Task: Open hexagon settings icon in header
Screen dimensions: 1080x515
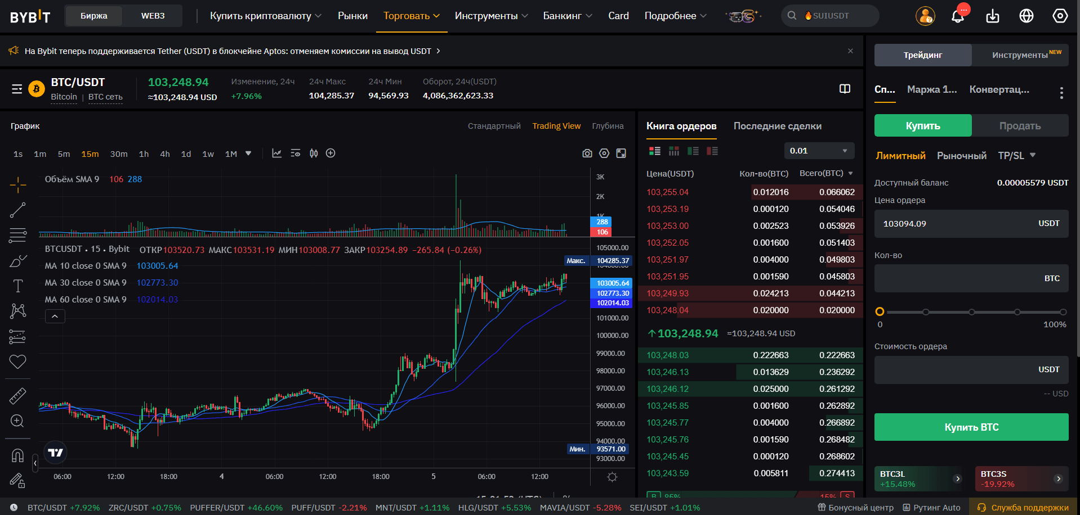Action: point(1060,16)
